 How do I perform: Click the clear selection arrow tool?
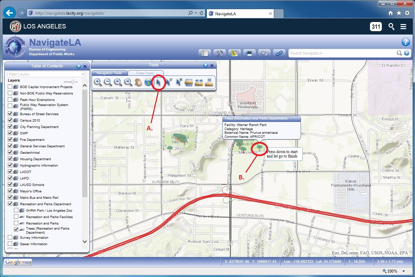point(179,82)
